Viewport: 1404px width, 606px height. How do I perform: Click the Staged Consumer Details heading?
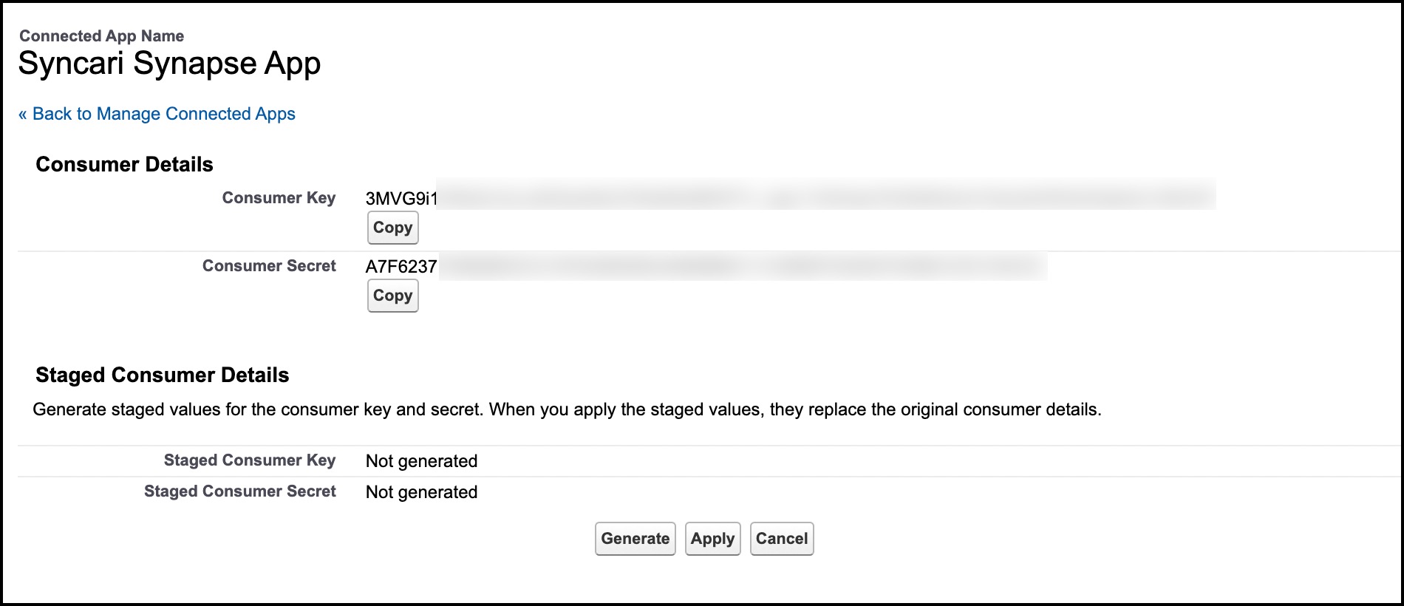[162, 375]
